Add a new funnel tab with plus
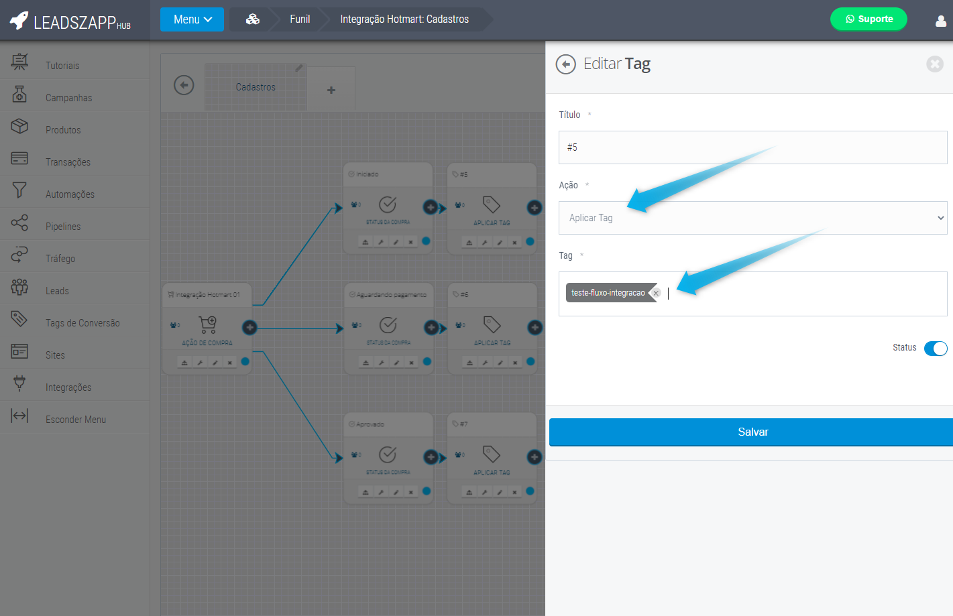Screen dimensions: 953x616 pos(331,90)
